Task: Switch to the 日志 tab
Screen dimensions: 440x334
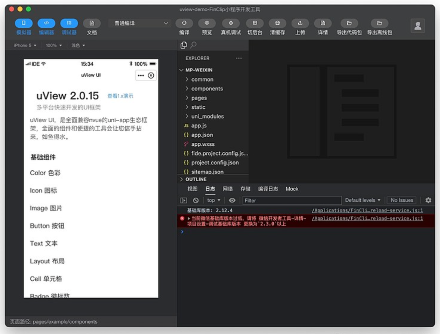Action: pos(210,189)
